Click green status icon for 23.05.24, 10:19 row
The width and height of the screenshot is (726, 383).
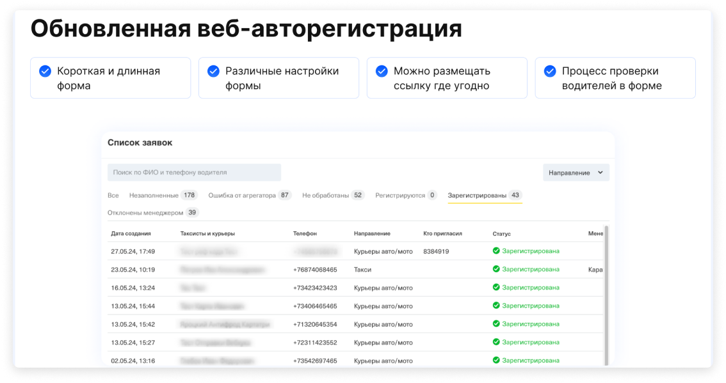496,270
